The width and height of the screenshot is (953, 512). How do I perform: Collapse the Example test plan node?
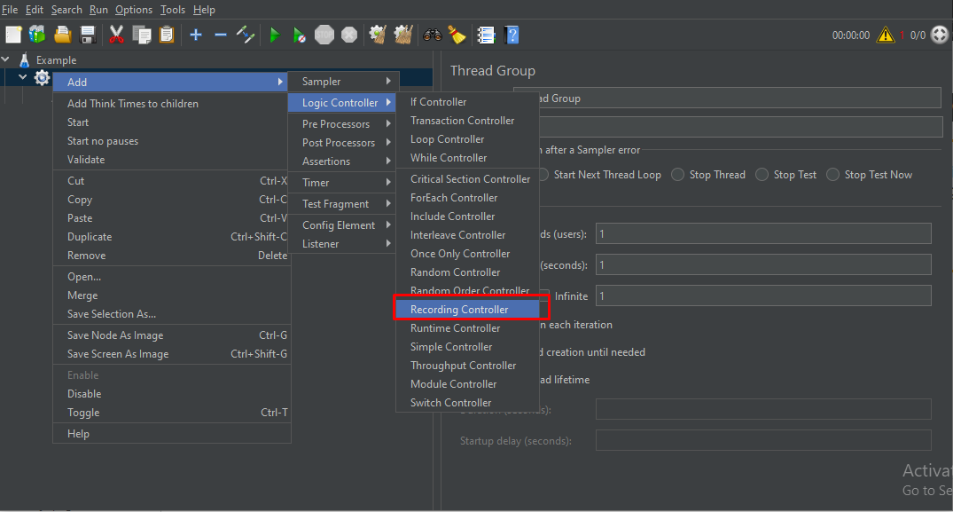[5, 59]
